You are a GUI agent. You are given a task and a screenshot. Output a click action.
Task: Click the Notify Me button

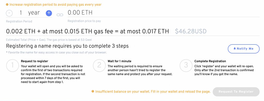click(x=243, y=49)
